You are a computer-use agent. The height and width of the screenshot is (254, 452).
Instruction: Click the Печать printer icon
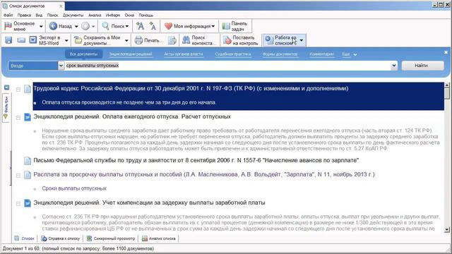tap(138, 40)
